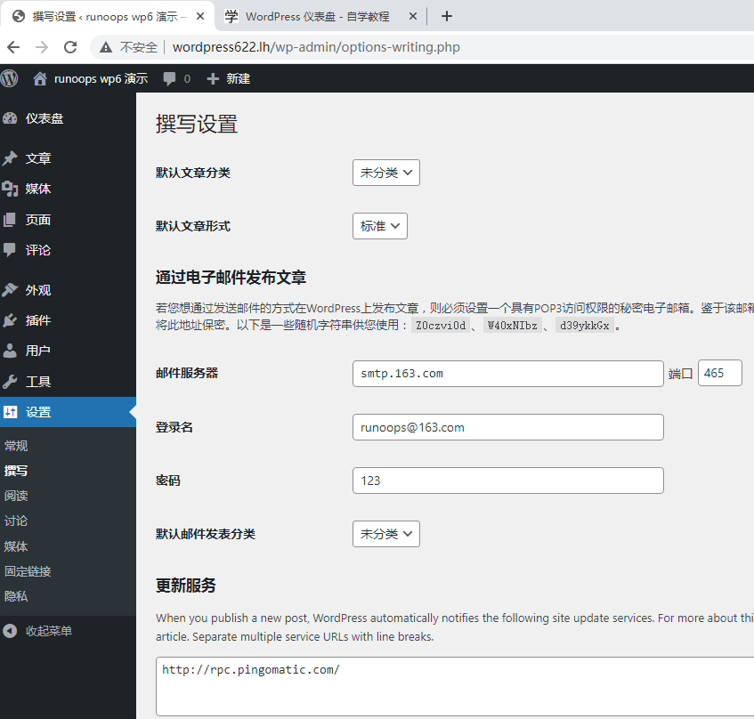Open the 文章 pushpin menu item
The image size is (754, 719).
(x=11, y=158)
